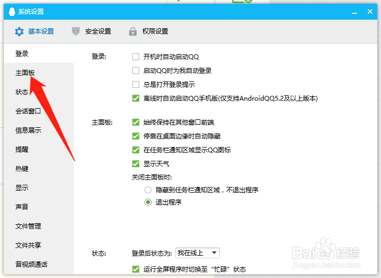The image size is (381, 278).
Task: Close the 系统设置 window
Action: click(370, 11)
